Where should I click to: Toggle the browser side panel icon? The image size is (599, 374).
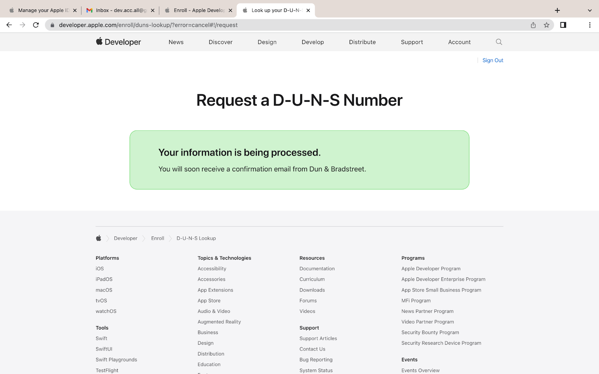(563, 25)
